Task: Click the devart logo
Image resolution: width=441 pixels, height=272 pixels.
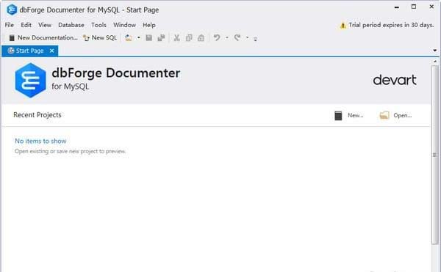Action: [395, 80]
